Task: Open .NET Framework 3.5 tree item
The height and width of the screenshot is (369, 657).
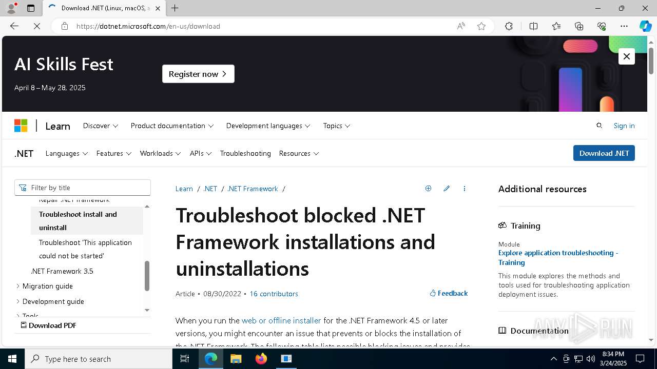Action: point(62,271)
